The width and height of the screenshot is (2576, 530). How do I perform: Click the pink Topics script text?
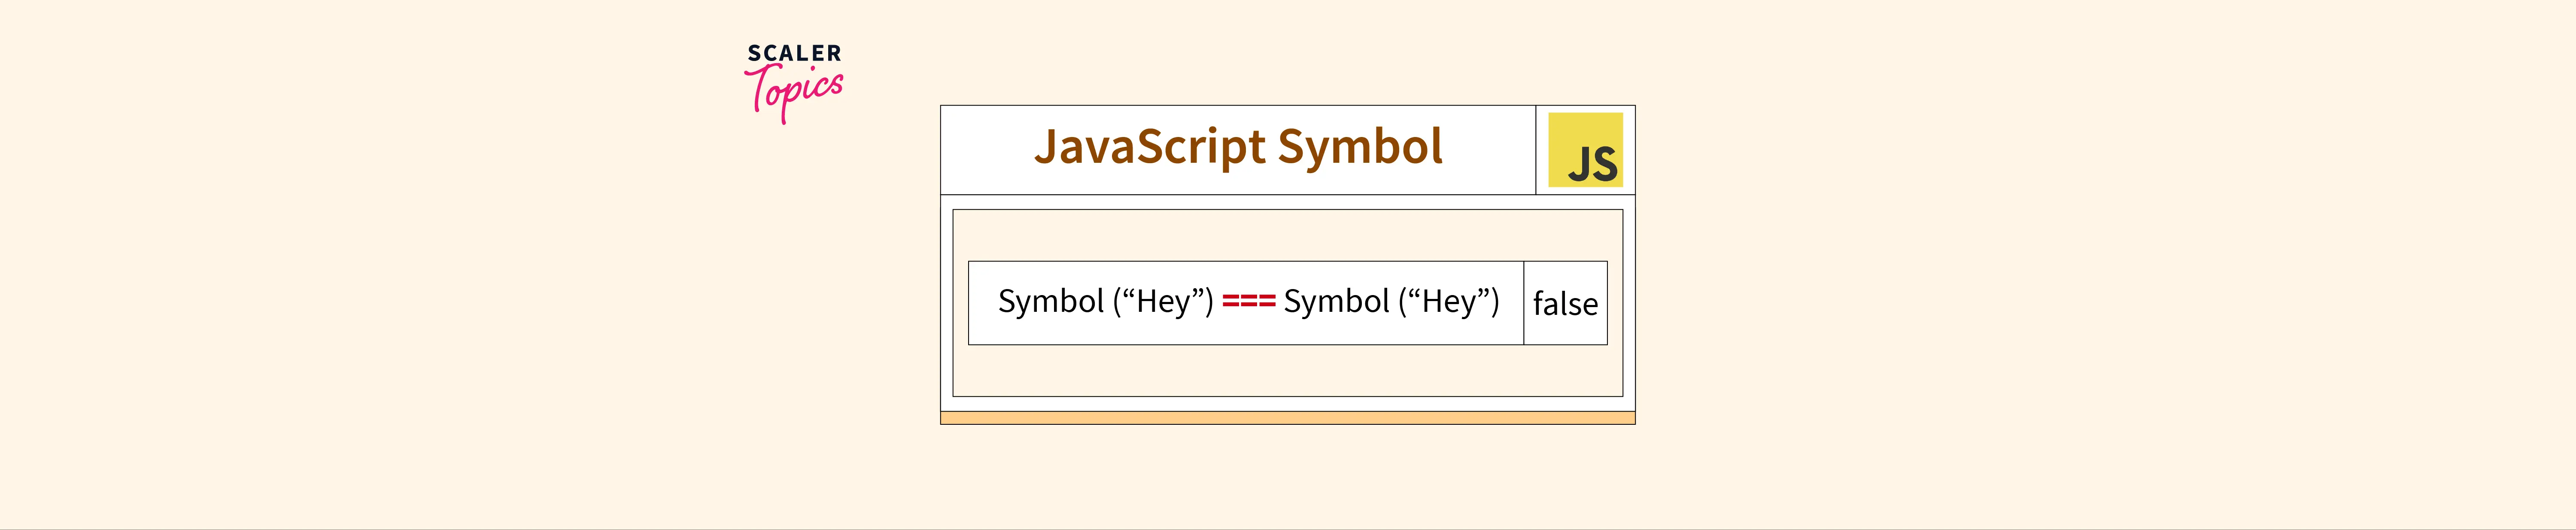[x=794, y=93]
